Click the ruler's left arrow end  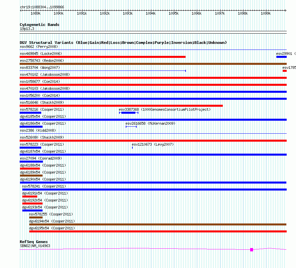(x=21, y=11)
